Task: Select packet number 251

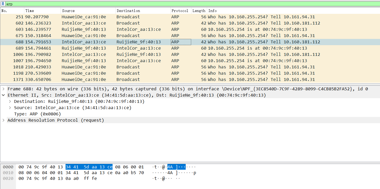Action: (x=190, y=17)
